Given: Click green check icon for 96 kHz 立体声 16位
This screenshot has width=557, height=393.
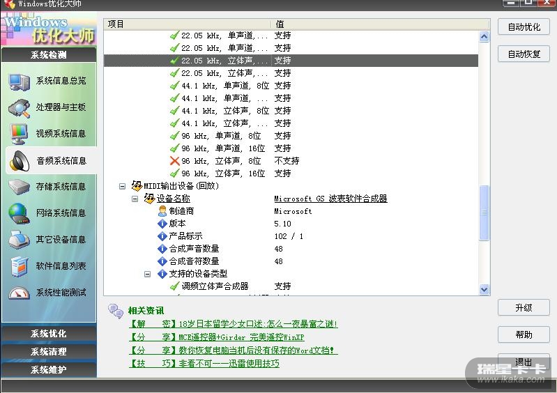Looking at the screenshot, I should tap(174, 174).
